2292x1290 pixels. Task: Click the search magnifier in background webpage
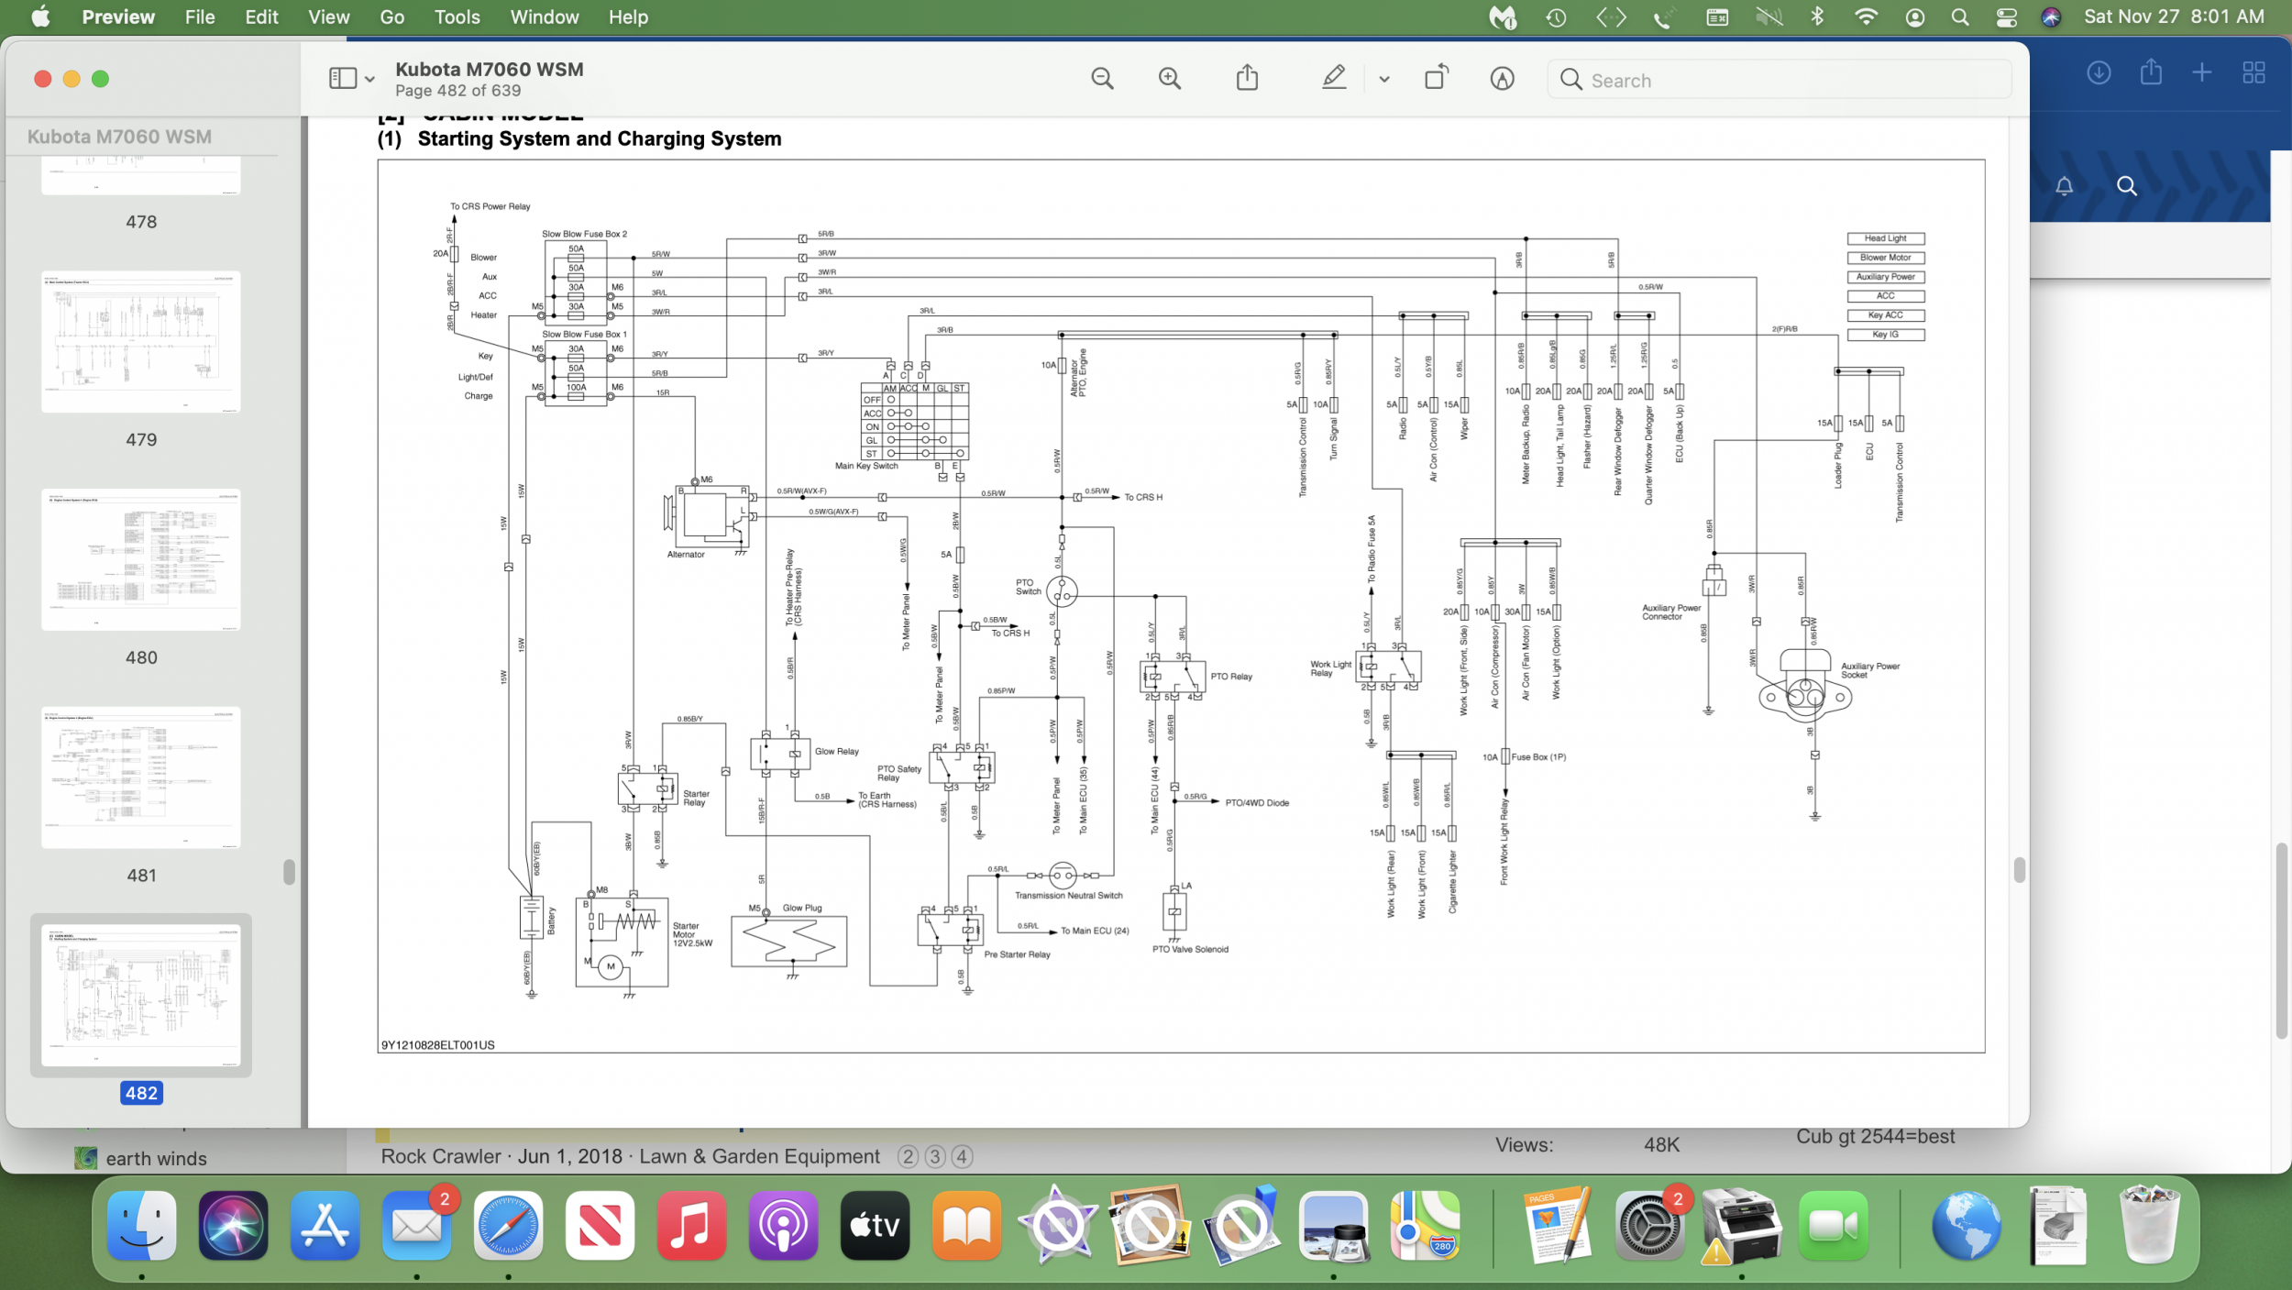coord(2127,186)
